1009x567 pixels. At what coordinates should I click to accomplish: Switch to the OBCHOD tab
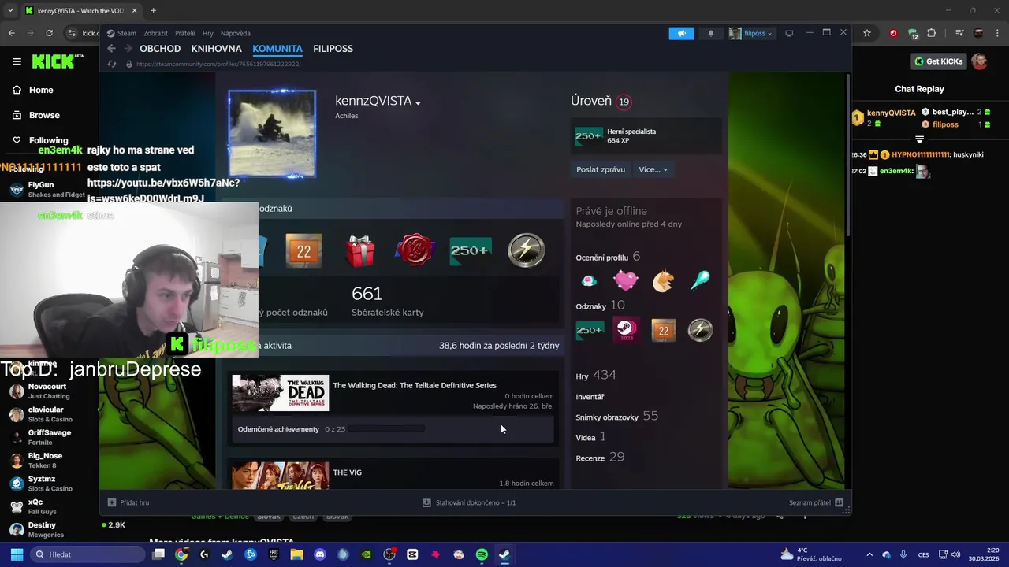160,49
